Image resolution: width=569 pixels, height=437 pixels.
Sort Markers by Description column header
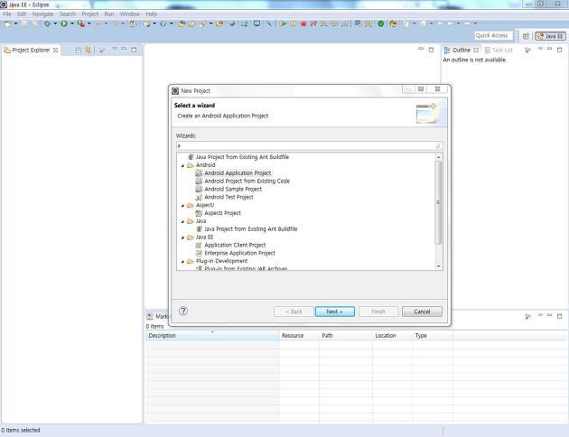[x=212, y=336]
